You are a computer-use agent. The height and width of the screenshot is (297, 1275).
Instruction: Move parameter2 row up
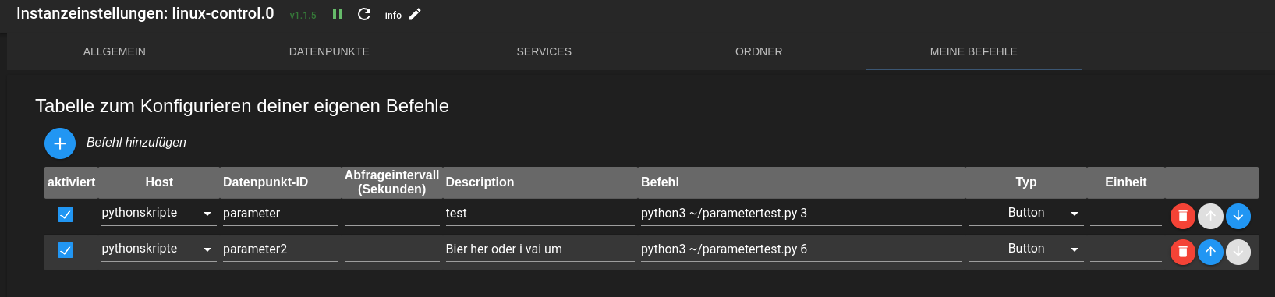click(x=1210, y=252)
